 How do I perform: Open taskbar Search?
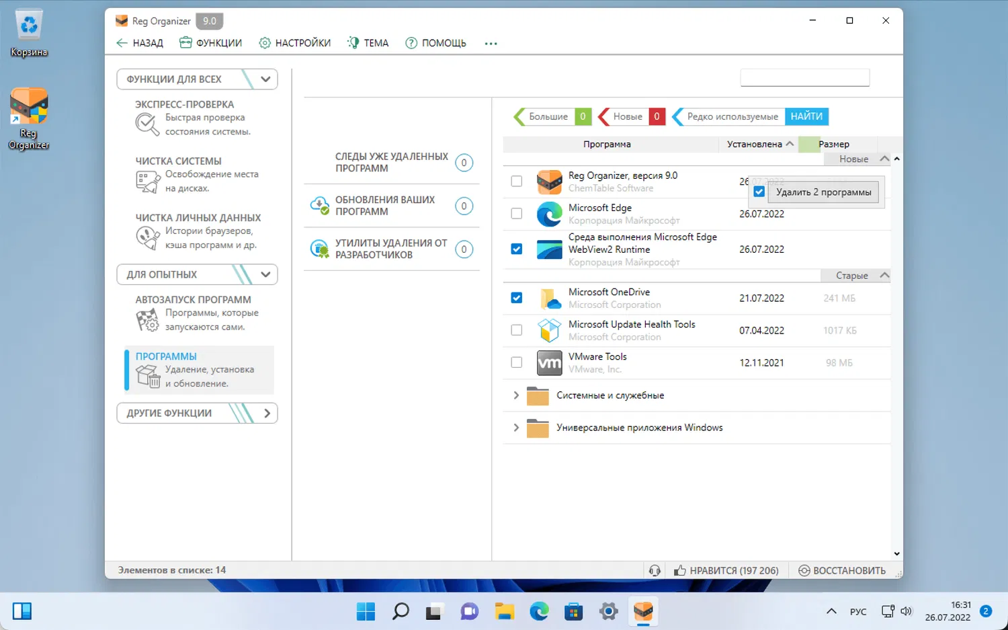401,611
